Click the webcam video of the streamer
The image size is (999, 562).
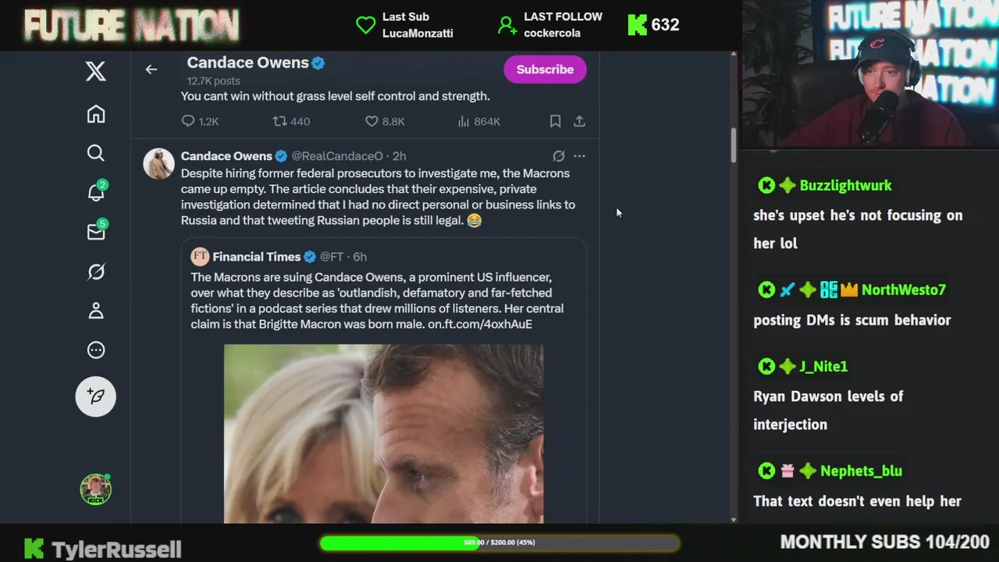click(x=870, y=74)
